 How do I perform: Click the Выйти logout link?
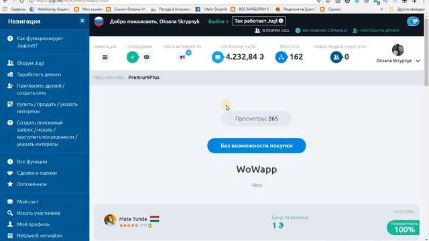click(x=218, y=21)
